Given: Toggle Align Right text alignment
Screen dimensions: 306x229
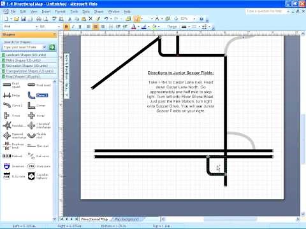Looking at the screenshot, I should pos(103,27).
